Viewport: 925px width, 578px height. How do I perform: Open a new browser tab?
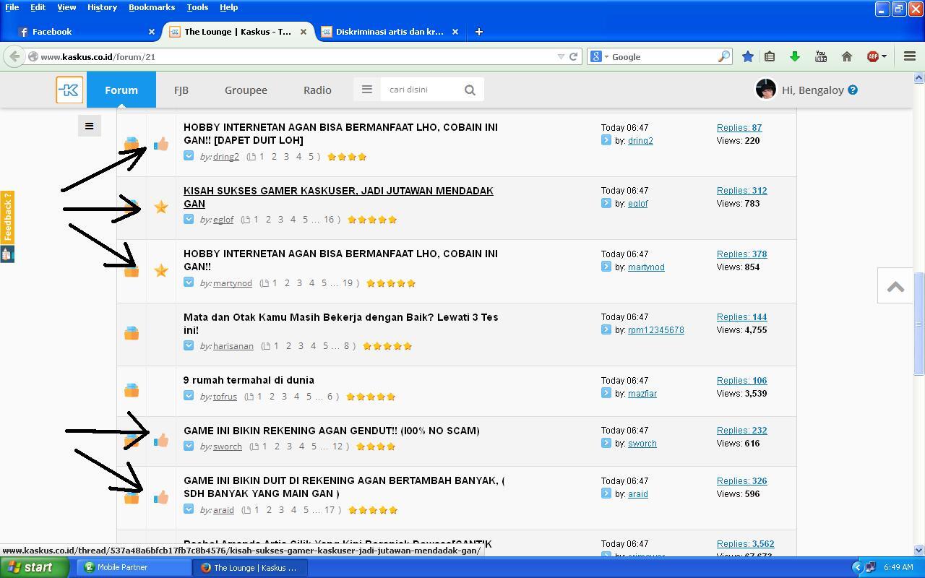pos(478,32)
